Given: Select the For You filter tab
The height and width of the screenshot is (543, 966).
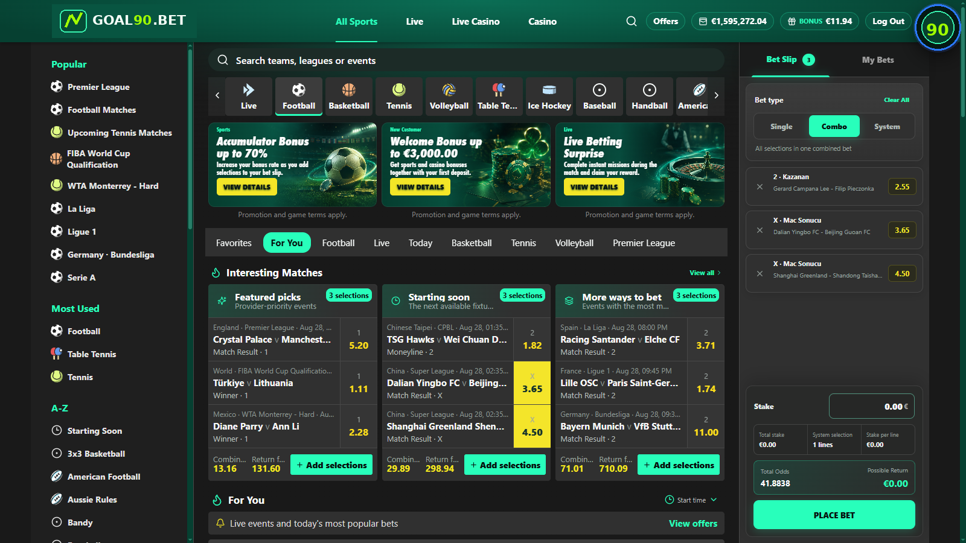Looking at the screenshot, I should (287, 243).
